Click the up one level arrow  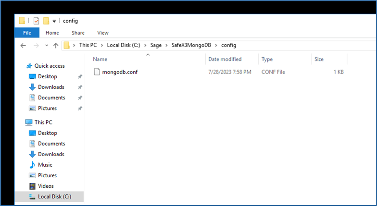pos(56,45)
